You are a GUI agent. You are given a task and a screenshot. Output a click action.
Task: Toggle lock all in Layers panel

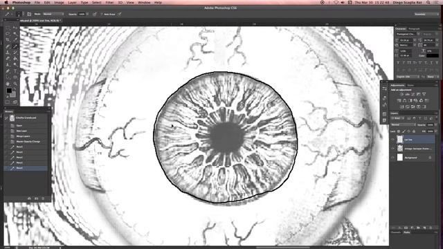point(414,131)
